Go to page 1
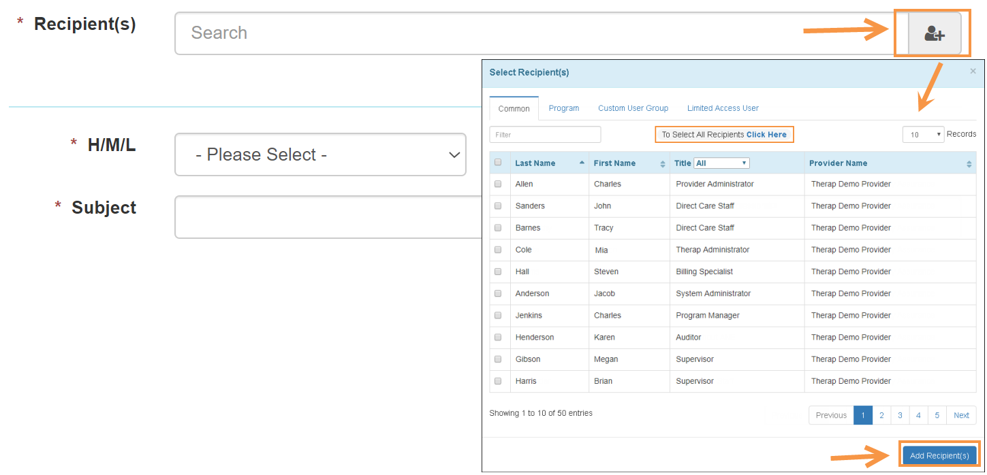Viewport: 987px width, 475px height. coord(863,415)
